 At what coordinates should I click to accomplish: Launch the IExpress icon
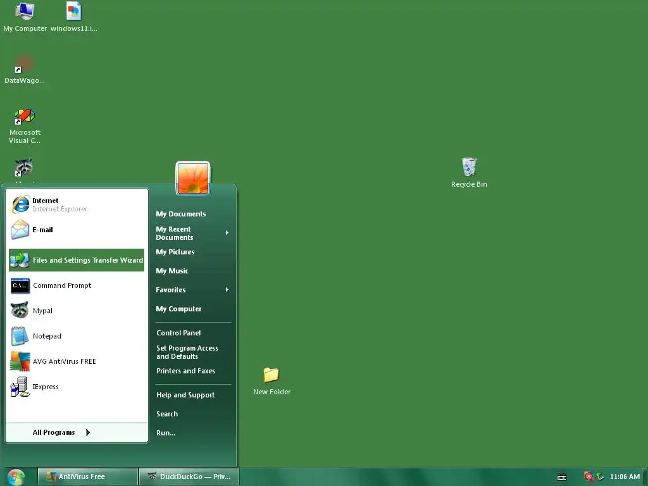click(20, 387)
